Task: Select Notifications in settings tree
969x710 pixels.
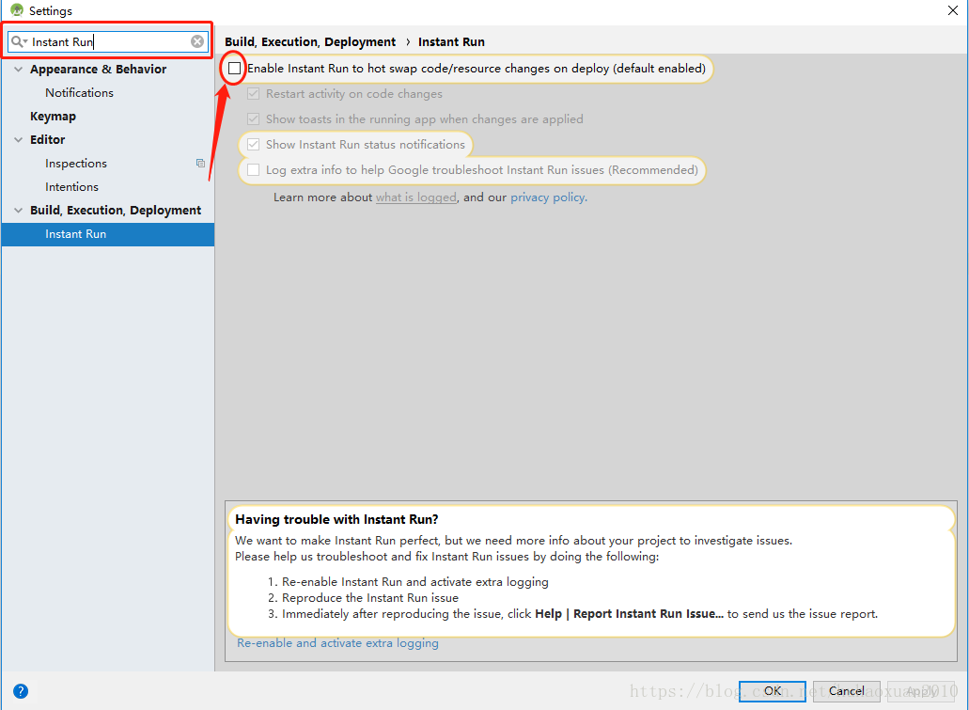Action: tap(79, 93)
